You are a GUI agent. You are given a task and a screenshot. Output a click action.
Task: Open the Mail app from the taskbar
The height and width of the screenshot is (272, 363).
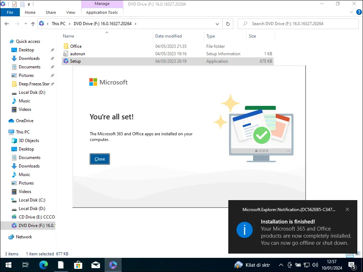click(x=95, y=265)
